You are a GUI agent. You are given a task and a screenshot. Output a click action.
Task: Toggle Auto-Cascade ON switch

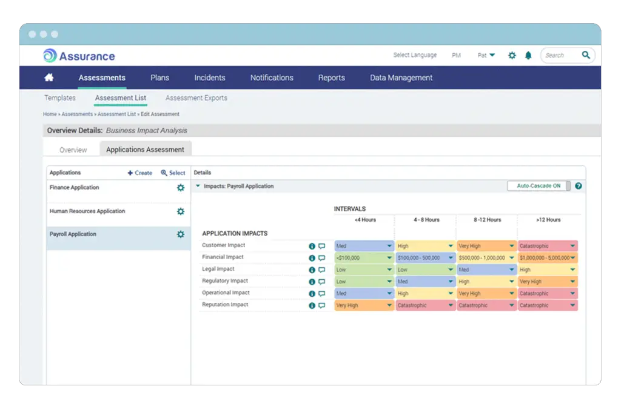[539, 186]
